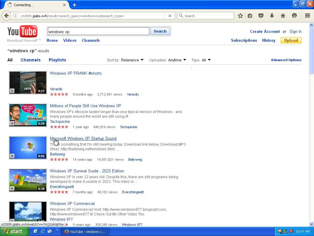Screen dimensions: 314x236
Task: Open site information icon in address bar
Action: pos(15,16)
